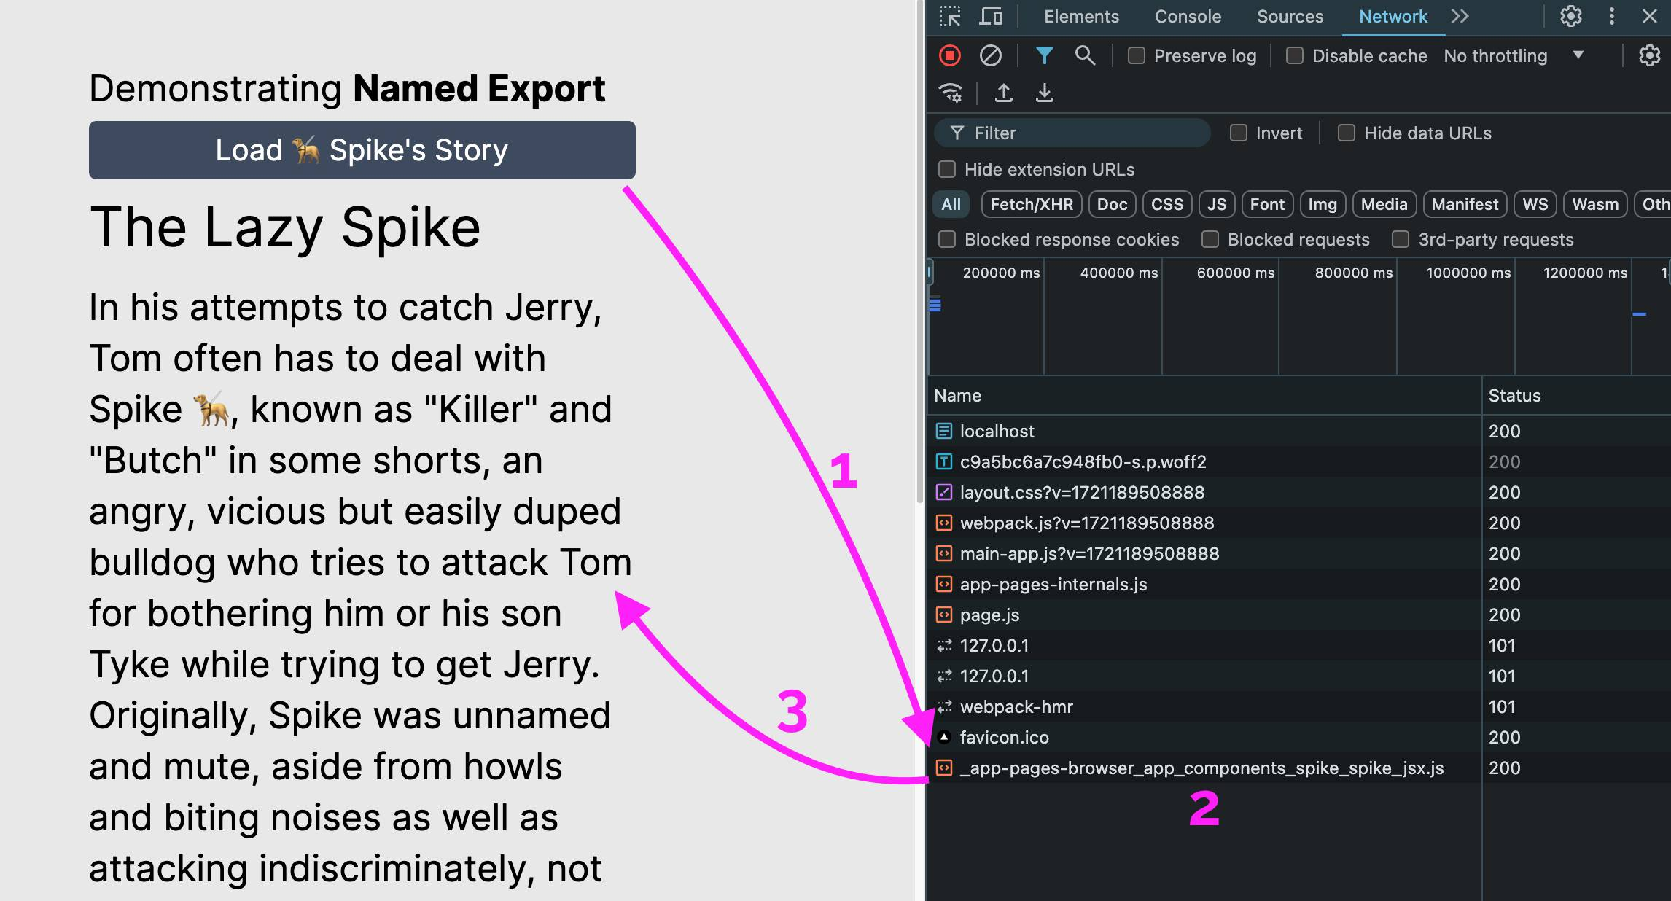The height and width of the screenshot is (901, 1671).
Task: Close the DevTools panel
Action: 1649,16
